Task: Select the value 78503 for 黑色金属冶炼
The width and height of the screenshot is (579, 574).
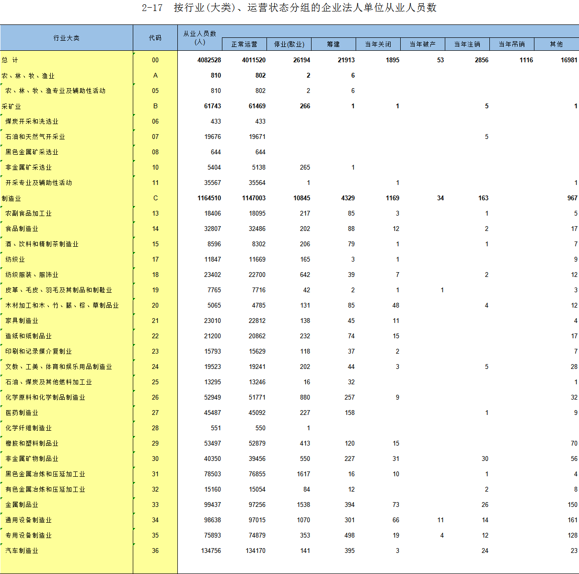Action: pyautogui.click(x=212, y=474)
